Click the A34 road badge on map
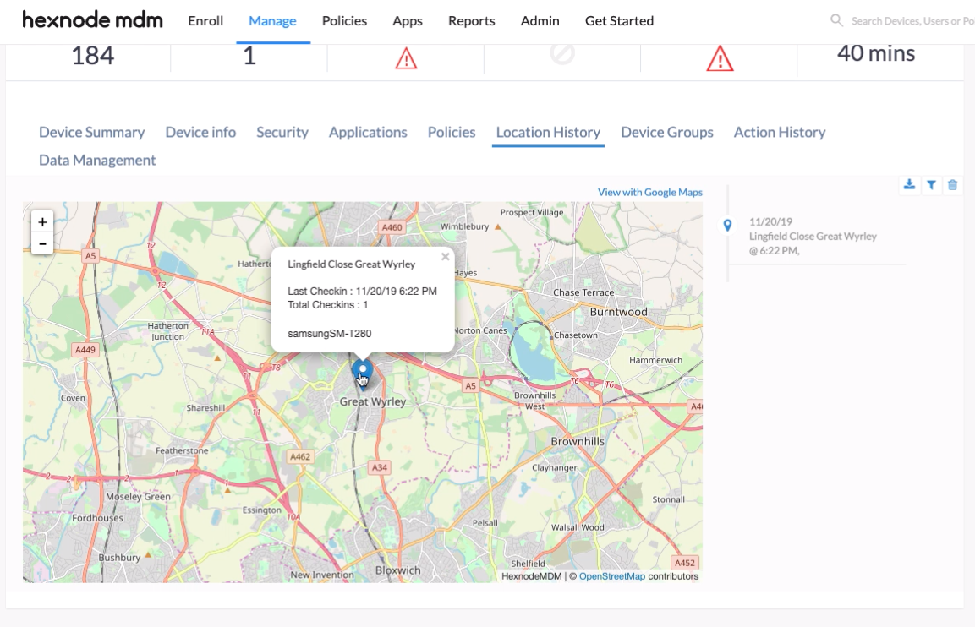975x627 pixels. 380,467
